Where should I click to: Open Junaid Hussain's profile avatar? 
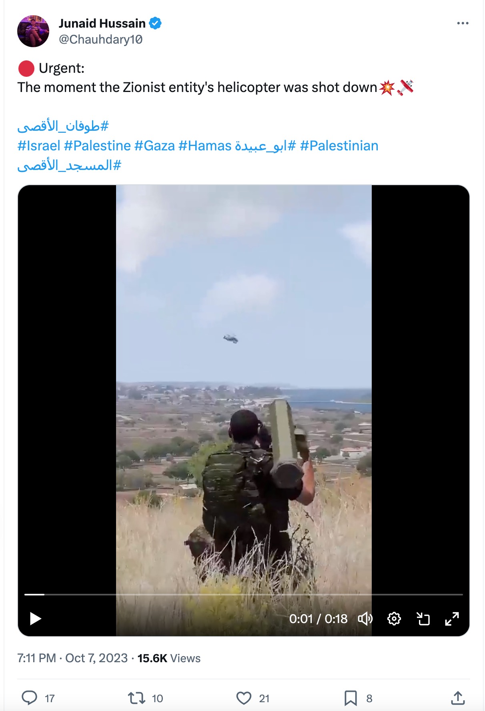click(33, 31)
